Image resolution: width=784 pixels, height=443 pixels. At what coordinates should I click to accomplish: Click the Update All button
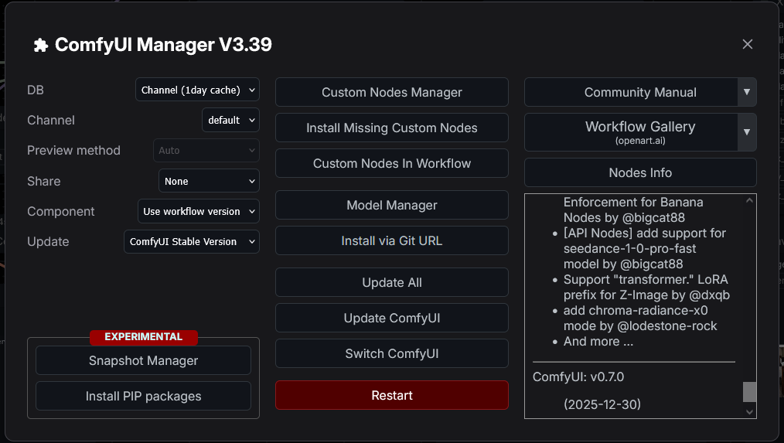[392, 282]
